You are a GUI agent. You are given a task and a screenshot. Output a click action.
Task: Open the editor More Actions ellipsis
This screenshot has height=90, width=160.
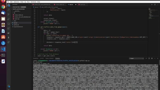click(x=158, y=4)
